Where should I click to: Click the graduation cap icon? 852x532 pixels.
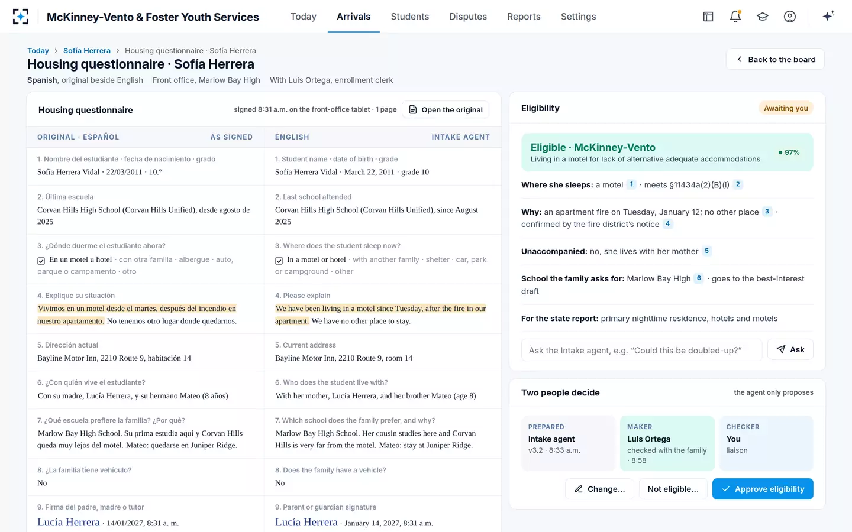(763, 17)
